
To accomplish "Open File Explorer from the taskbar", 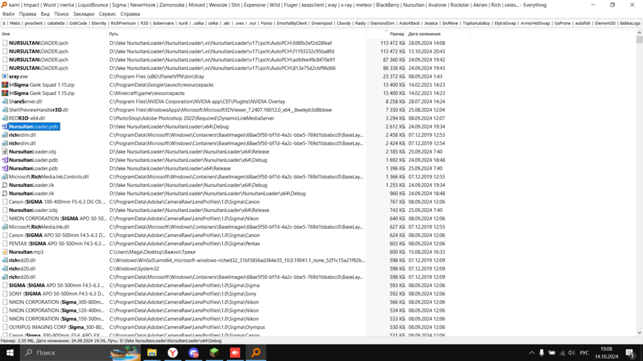I will tap(152, 353).
